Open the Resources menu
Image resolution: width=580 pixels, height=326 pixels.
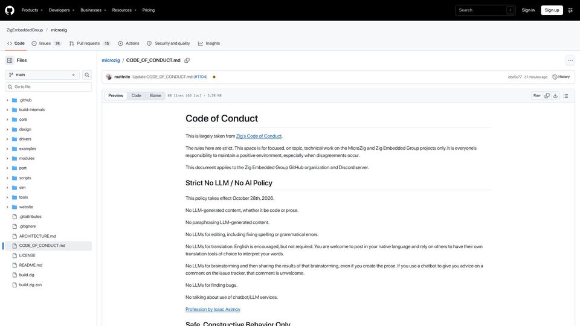(x=124, y=10)
